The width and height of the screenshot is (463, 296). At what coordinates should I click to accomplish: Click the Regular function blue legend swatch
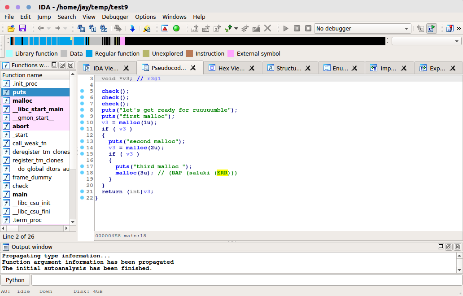(89, 53)
